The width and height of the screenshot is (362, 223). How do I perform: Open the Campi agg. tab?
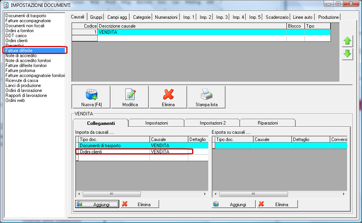(117, 17)
